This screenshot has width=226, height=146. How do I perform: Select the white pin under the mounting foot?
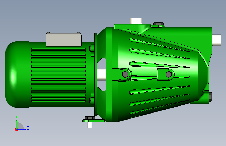tap(90, 125)
